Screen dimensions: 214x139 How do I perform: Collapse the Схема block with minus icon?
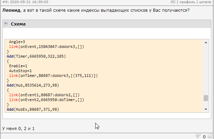click(6, 24)
